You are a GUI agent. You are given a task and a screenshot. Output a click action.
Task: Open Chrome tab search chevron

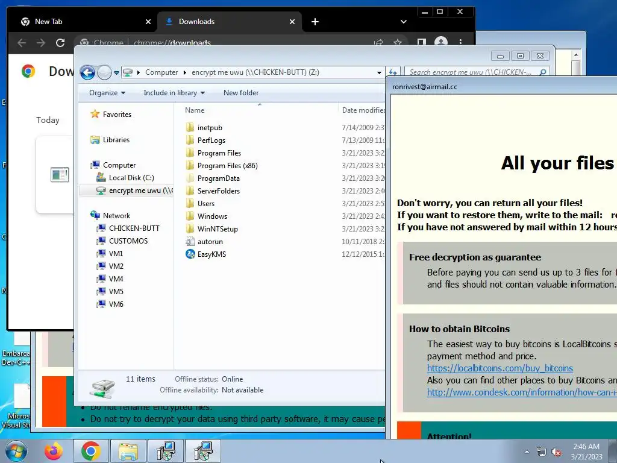[403, 22]
